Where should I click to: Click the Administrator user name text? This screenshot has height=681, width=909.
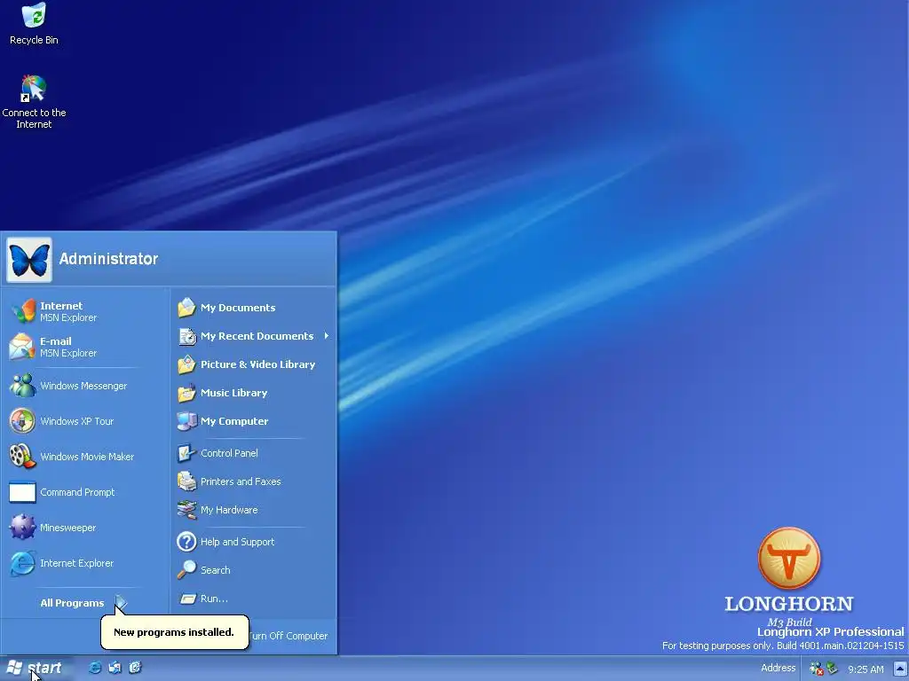tap(108, 259)
